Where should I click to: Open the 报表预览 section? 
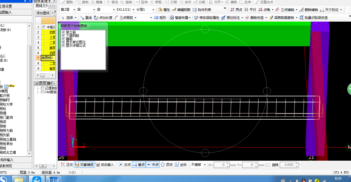pyautogui.click(x=16, y=166)
